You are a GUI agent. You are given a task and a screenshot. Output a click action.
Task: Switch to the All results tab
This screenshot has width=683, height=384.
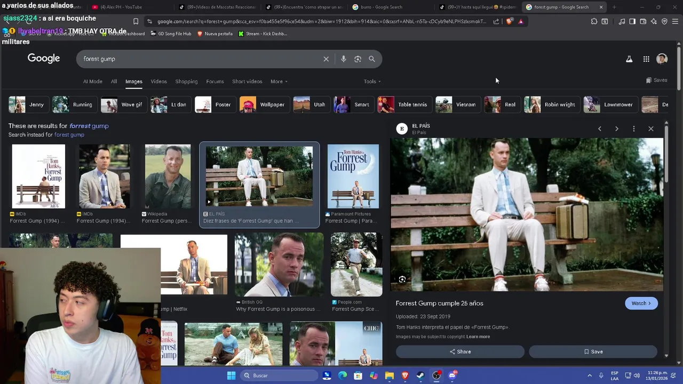[x=114, y=82]
